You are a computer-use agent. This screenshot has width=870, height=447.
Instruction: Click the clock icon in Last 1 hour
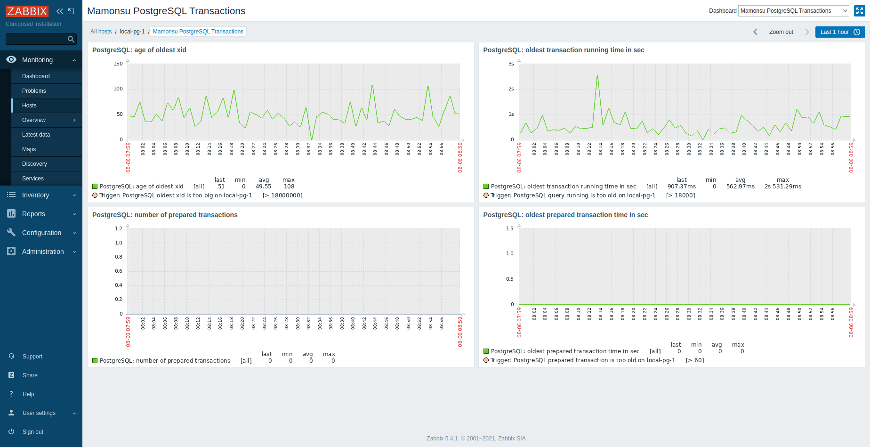[x=857, y=32]
